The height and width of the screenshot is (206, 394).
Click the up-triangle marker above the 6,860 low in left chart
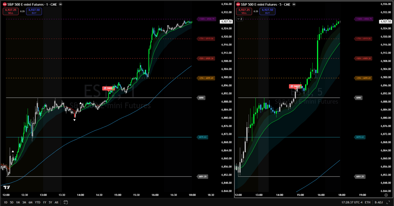click(x=13, y=151)
